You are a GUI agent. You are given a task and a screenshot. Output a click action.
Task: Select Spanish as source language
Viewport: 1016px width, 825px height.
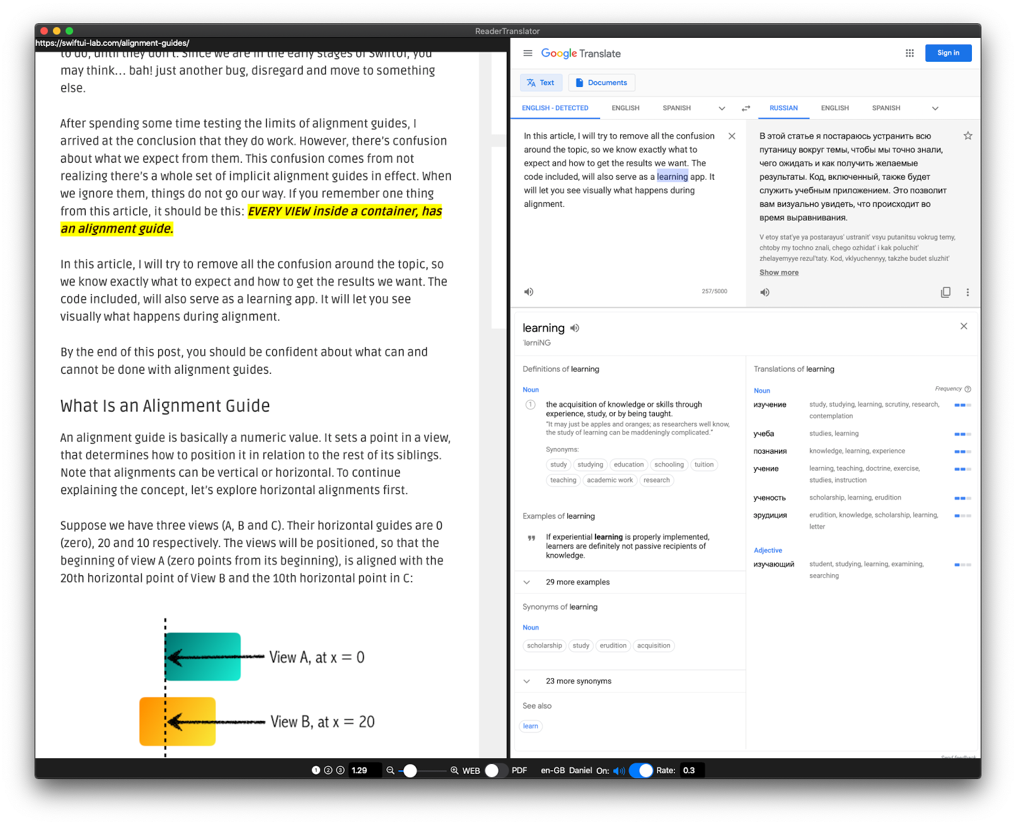pos(676,108)
